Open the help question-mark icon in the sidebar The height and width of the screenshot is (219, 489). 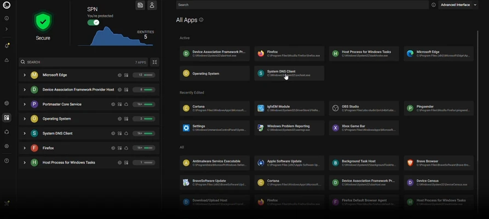coord(7,160)
